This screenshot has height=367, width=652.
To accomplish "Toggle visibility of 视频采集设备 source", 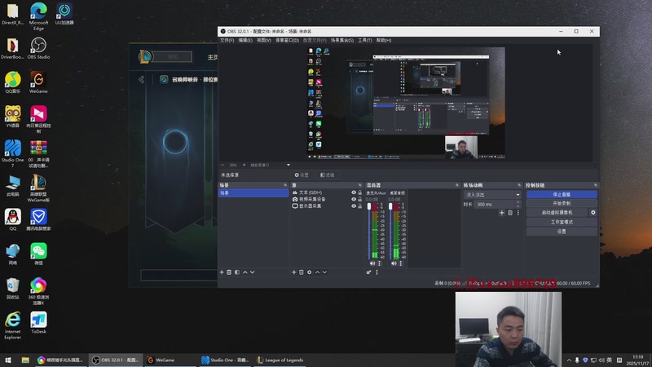I will click(354, 199).
